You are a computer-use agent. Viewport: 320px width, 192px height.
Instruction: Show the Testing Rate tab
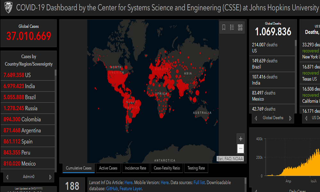(196, 168)
